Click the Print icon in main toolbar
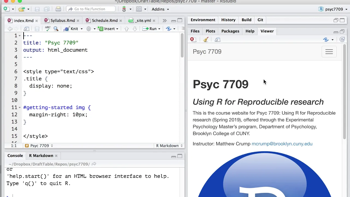The width and height of the screenshot is (350, 197). pos(58,9)
